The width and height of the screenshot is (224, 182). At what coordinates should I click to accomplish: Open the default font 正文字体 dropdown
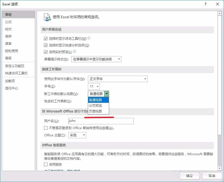118,79
